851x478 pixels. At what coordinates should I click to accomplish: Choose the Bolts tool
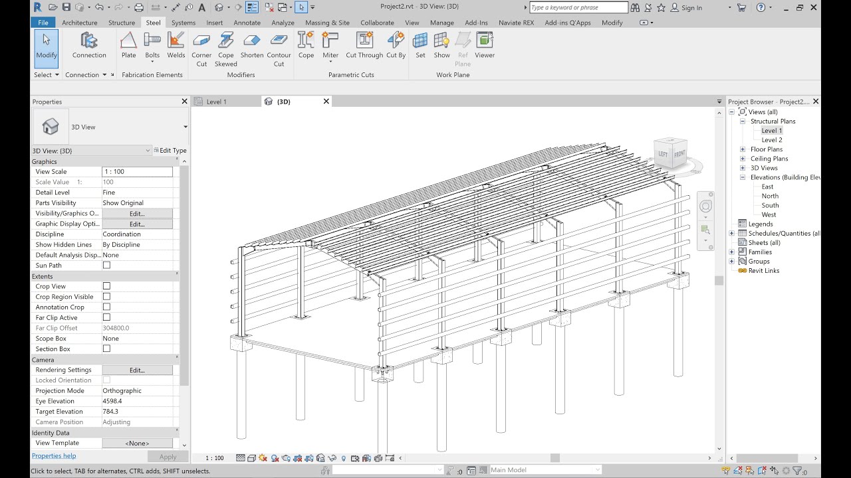pos(152,46)
